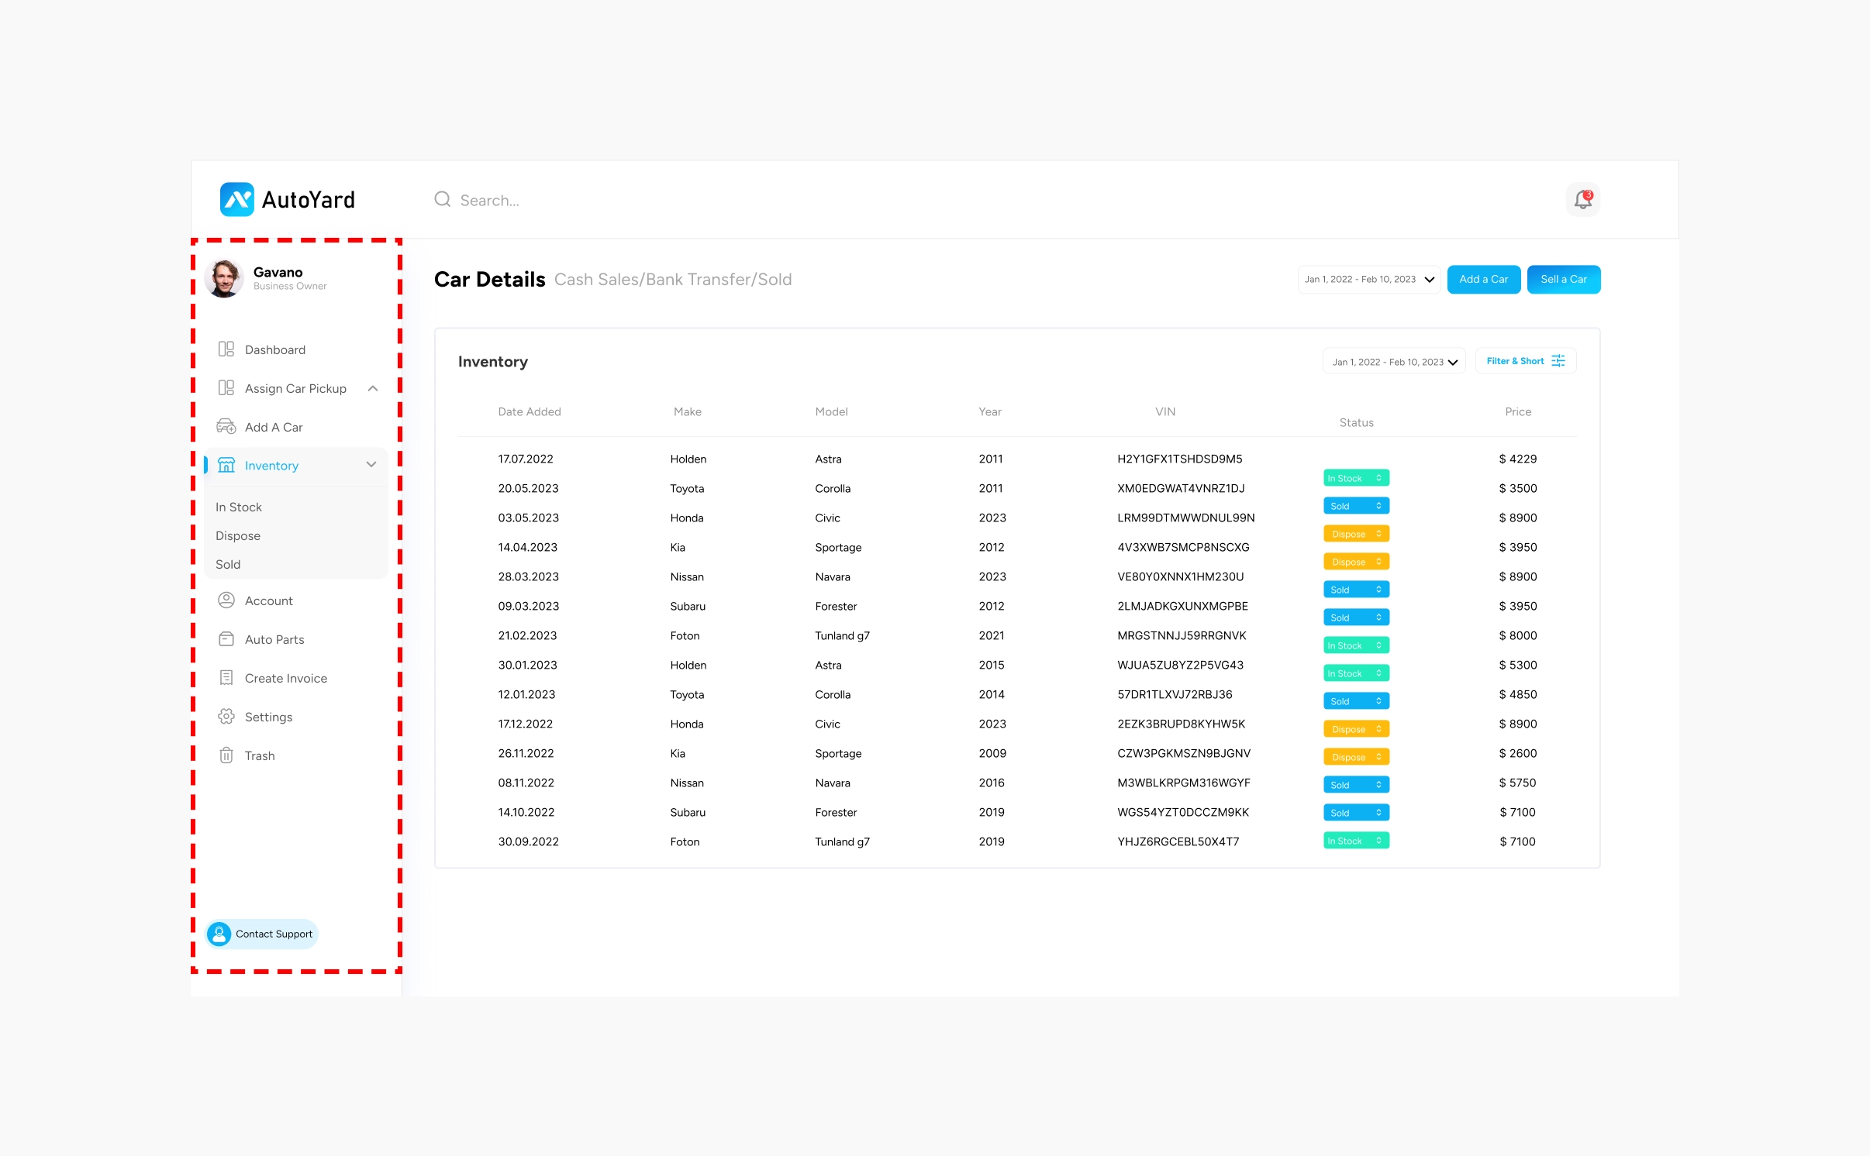The height and width of the screenshot is (1156, 1870).
Task: Click the Account user icon
Action: [226, 600]
